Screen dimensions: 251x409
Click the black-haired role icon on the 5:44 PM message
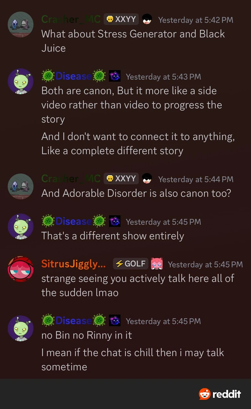pyautogui.click(x=147, y=179)
